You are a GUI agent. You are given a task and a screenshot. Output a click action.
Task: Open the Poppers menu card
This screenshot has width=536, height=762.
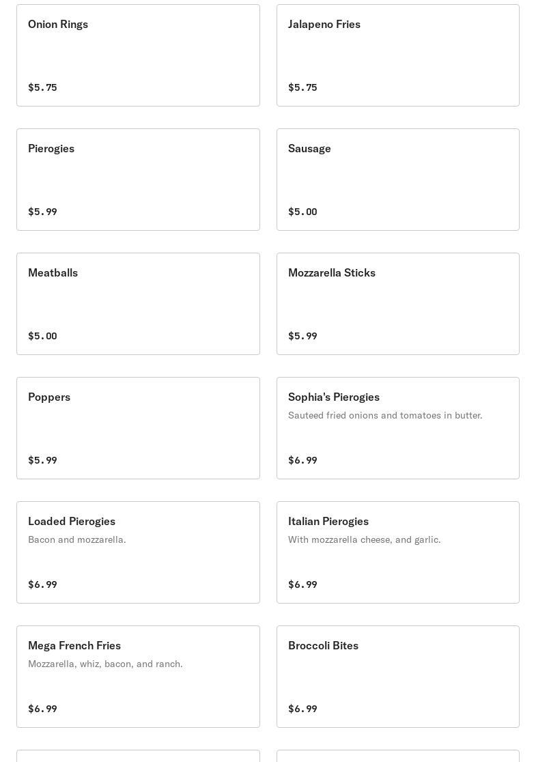138,428
